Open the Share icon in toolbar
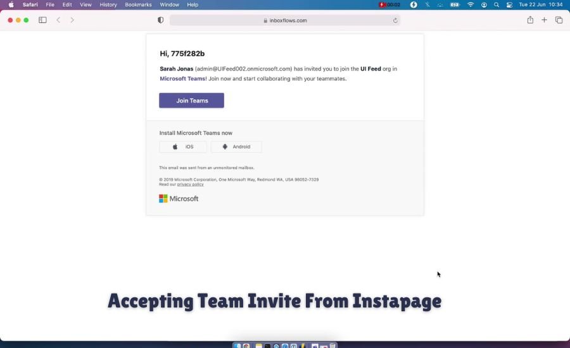570x348 pixels. click(x=530, y=20)
